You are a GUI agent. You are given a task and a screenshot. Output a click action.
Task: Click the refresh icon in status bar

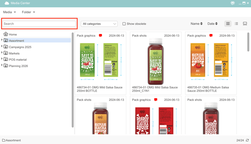[x=247, y=140]
